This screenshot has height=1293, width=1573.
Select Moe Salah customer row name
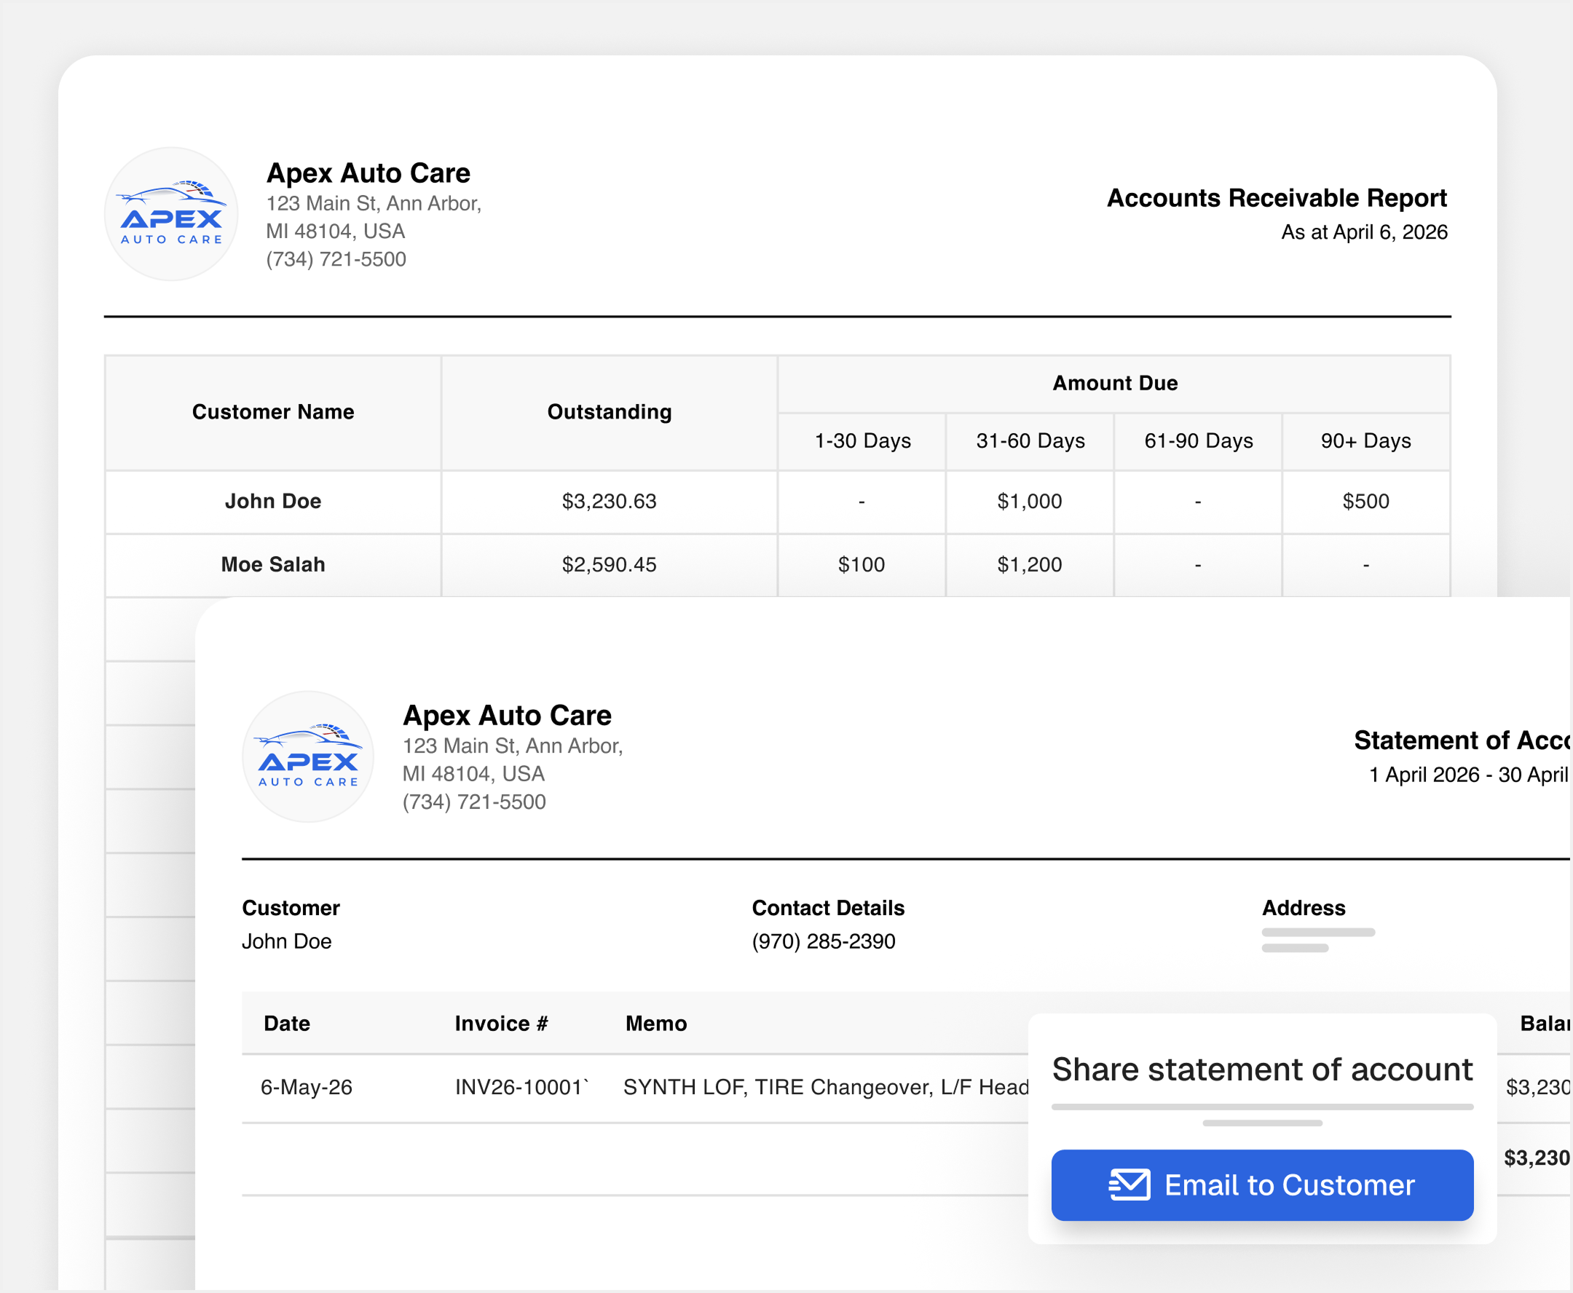[x=272, y=564]
